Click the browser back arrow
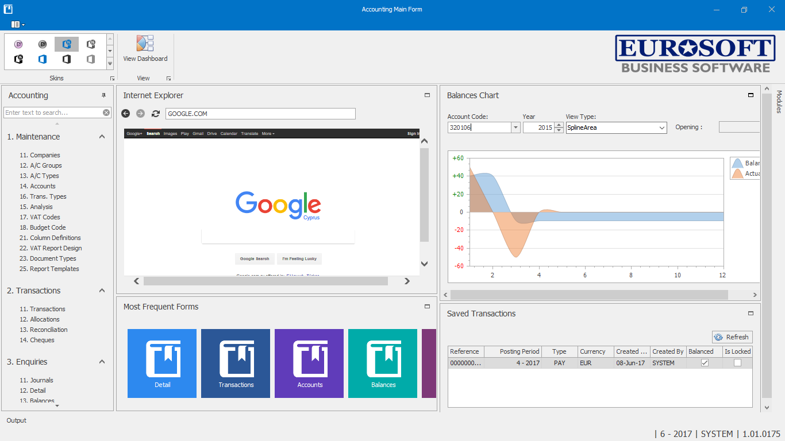 (x=126, y=114)
